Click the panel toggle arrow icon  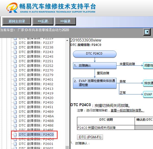(147, 32)
